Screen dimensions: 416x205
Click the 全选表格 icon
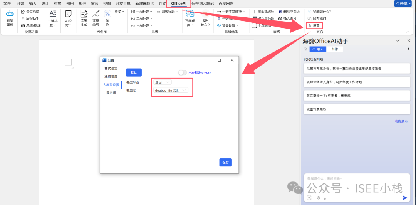coord(255,25)
